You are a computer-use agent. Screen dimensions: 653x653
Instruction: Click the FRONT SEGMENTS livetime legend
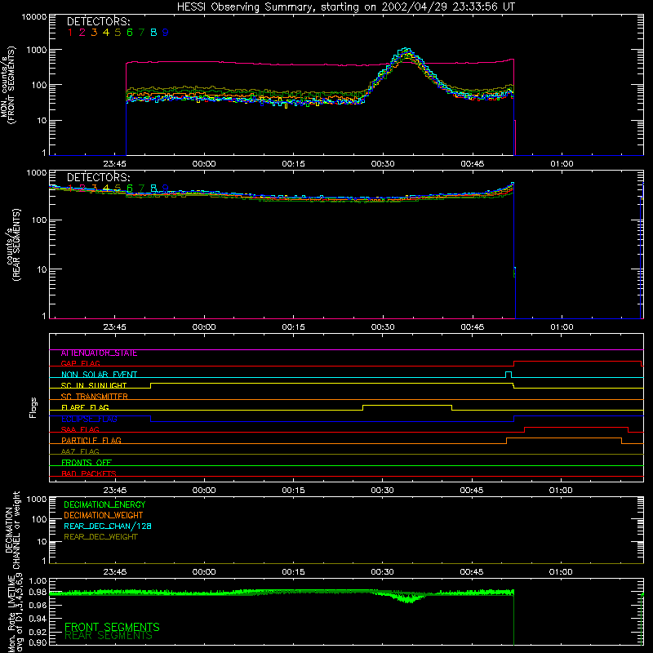[112, 627]
